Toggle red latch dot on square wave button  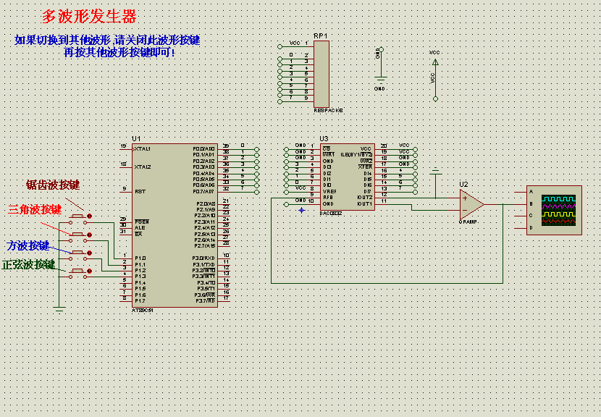(x=89, y=253)
